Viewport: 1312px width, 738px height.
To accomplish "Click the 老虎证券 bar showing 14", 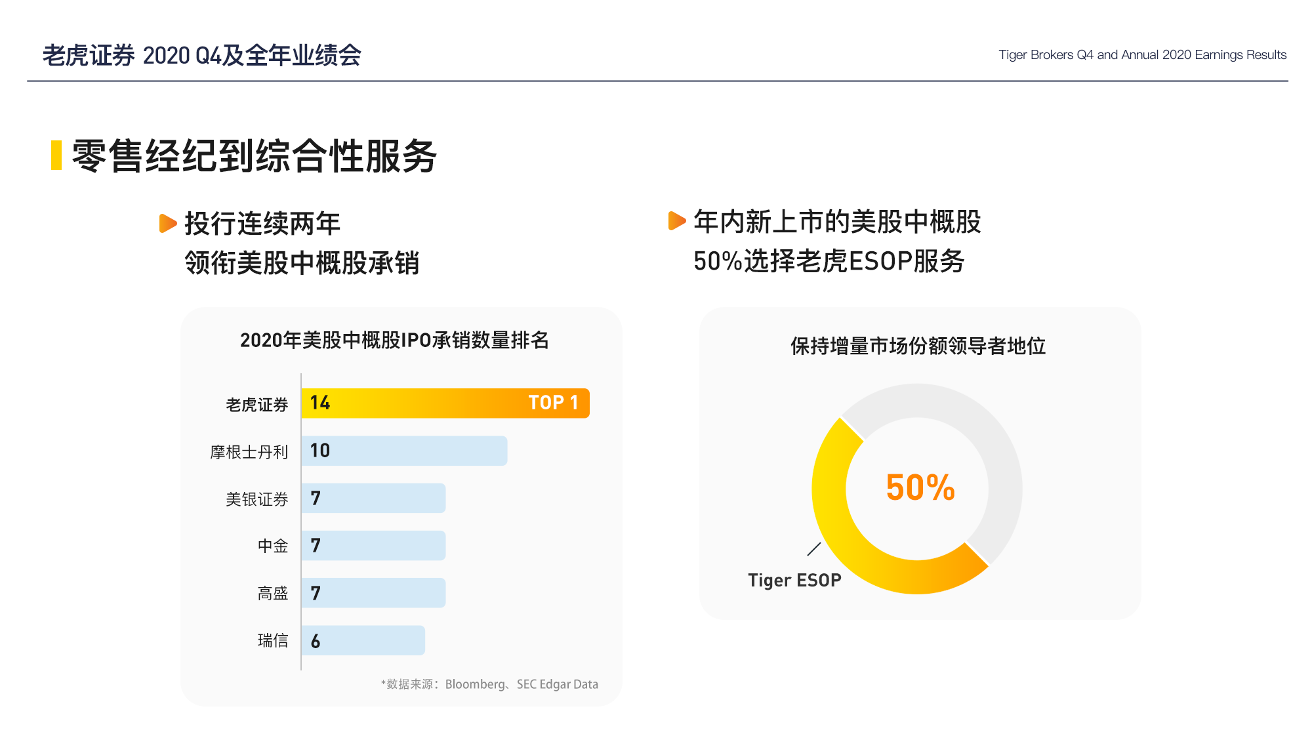I will [x=445, y=403].
